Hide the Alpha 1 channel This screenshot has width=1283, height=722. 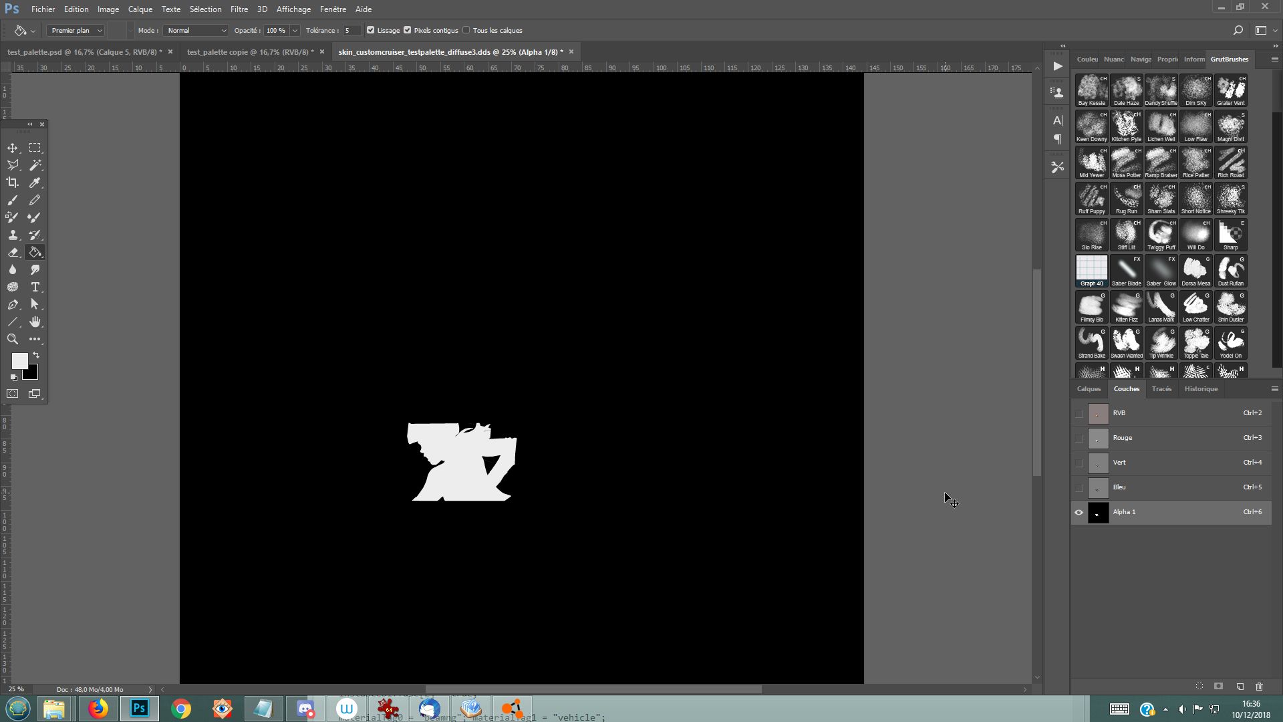1079,513
